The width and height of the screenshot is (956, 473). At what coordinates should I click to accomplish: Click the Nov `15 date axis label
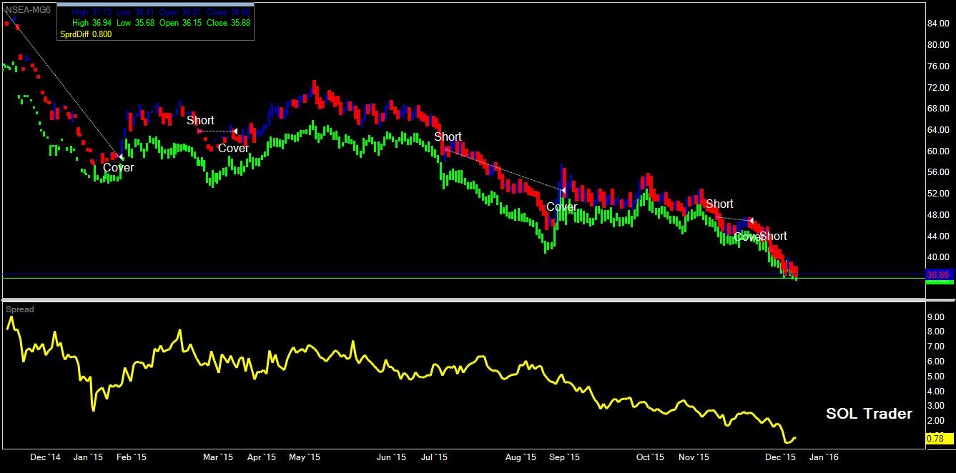(694, 457)
